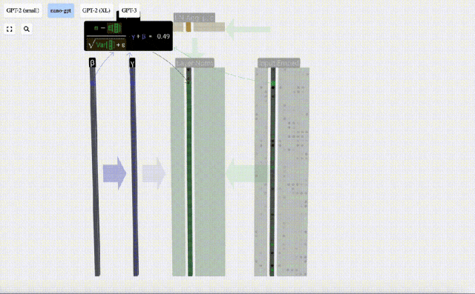Image resolution: width=475 pixels, height=294 pixels.
Task: Click the black formula tooltip showing 0.49
Action: pyautogui.click(x=128, y=36)
